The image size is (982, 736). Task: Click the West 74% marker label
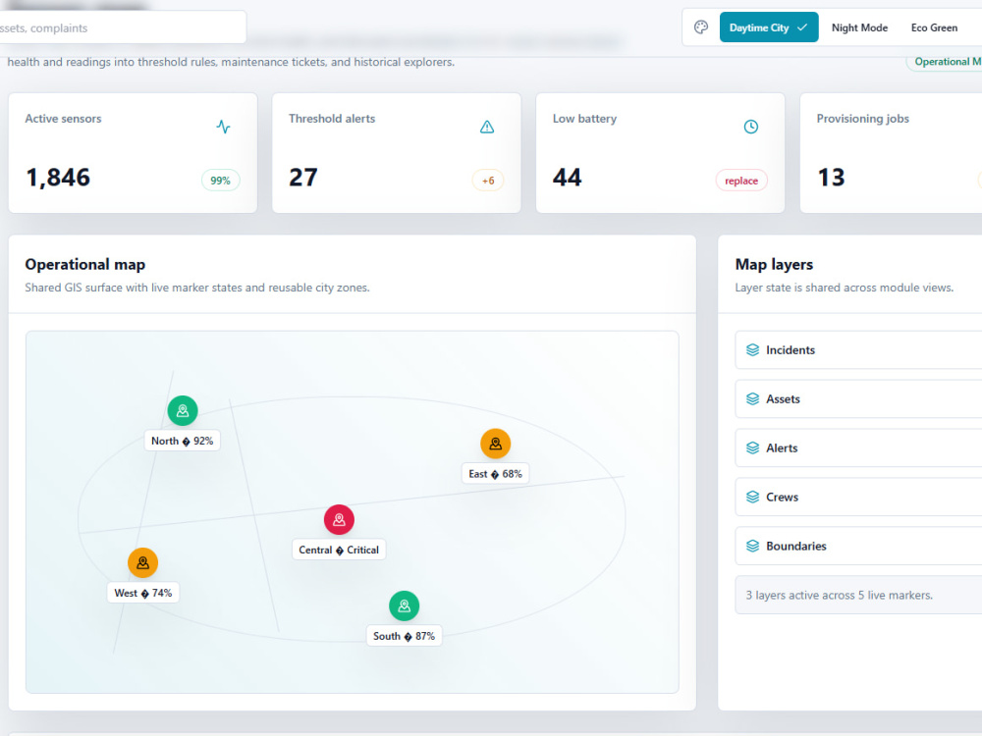[142, 593]
